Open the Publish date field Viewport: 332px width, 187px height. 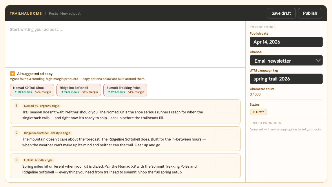(286, 42)
